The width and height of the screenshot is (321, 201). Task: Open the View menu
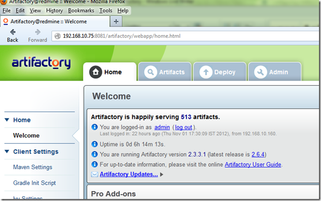tap(35, 10)
